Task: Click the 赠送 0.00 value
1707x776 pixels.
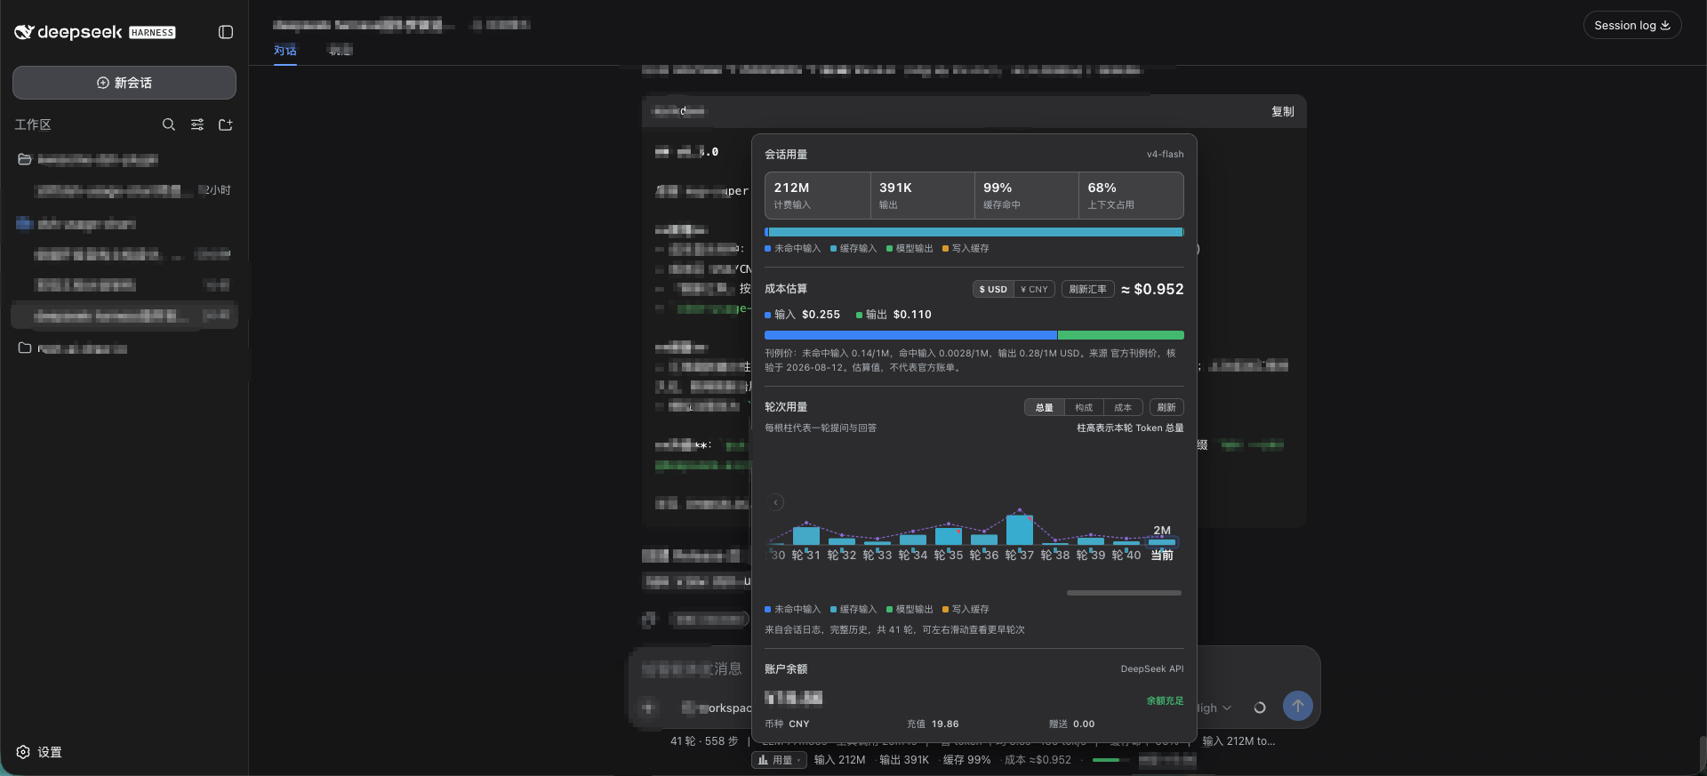Action: pos(1071,724)
